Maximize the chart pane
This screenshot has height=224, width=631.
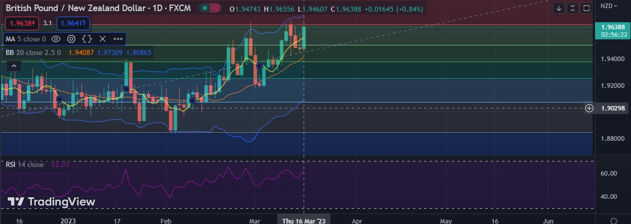click(586, 8)
